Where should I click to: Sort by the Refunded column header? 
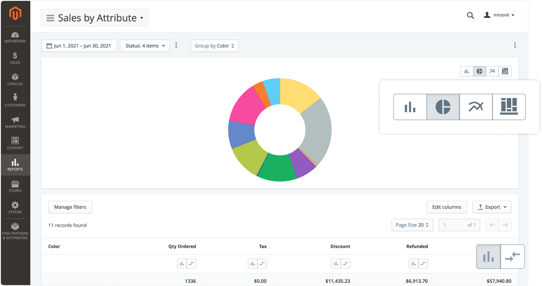(417, 246)
